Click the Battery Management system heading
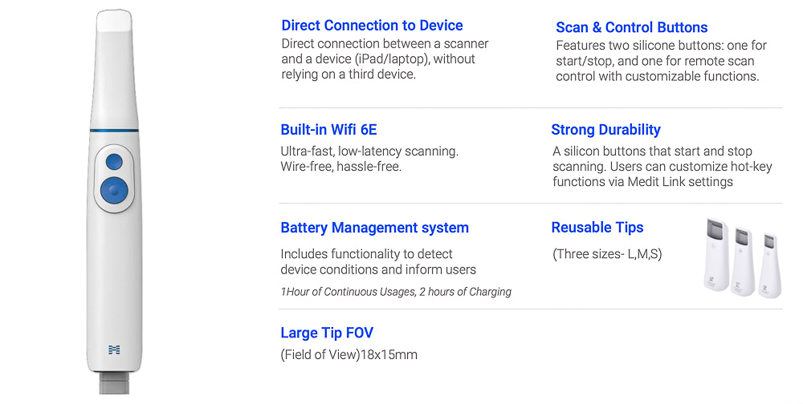803x404 pixels. [x=374, y=228]
